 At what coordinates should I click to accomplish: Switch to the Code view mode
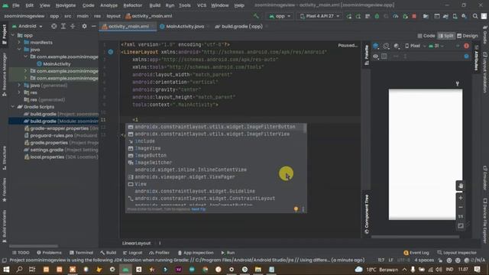[x=426, y=36]
